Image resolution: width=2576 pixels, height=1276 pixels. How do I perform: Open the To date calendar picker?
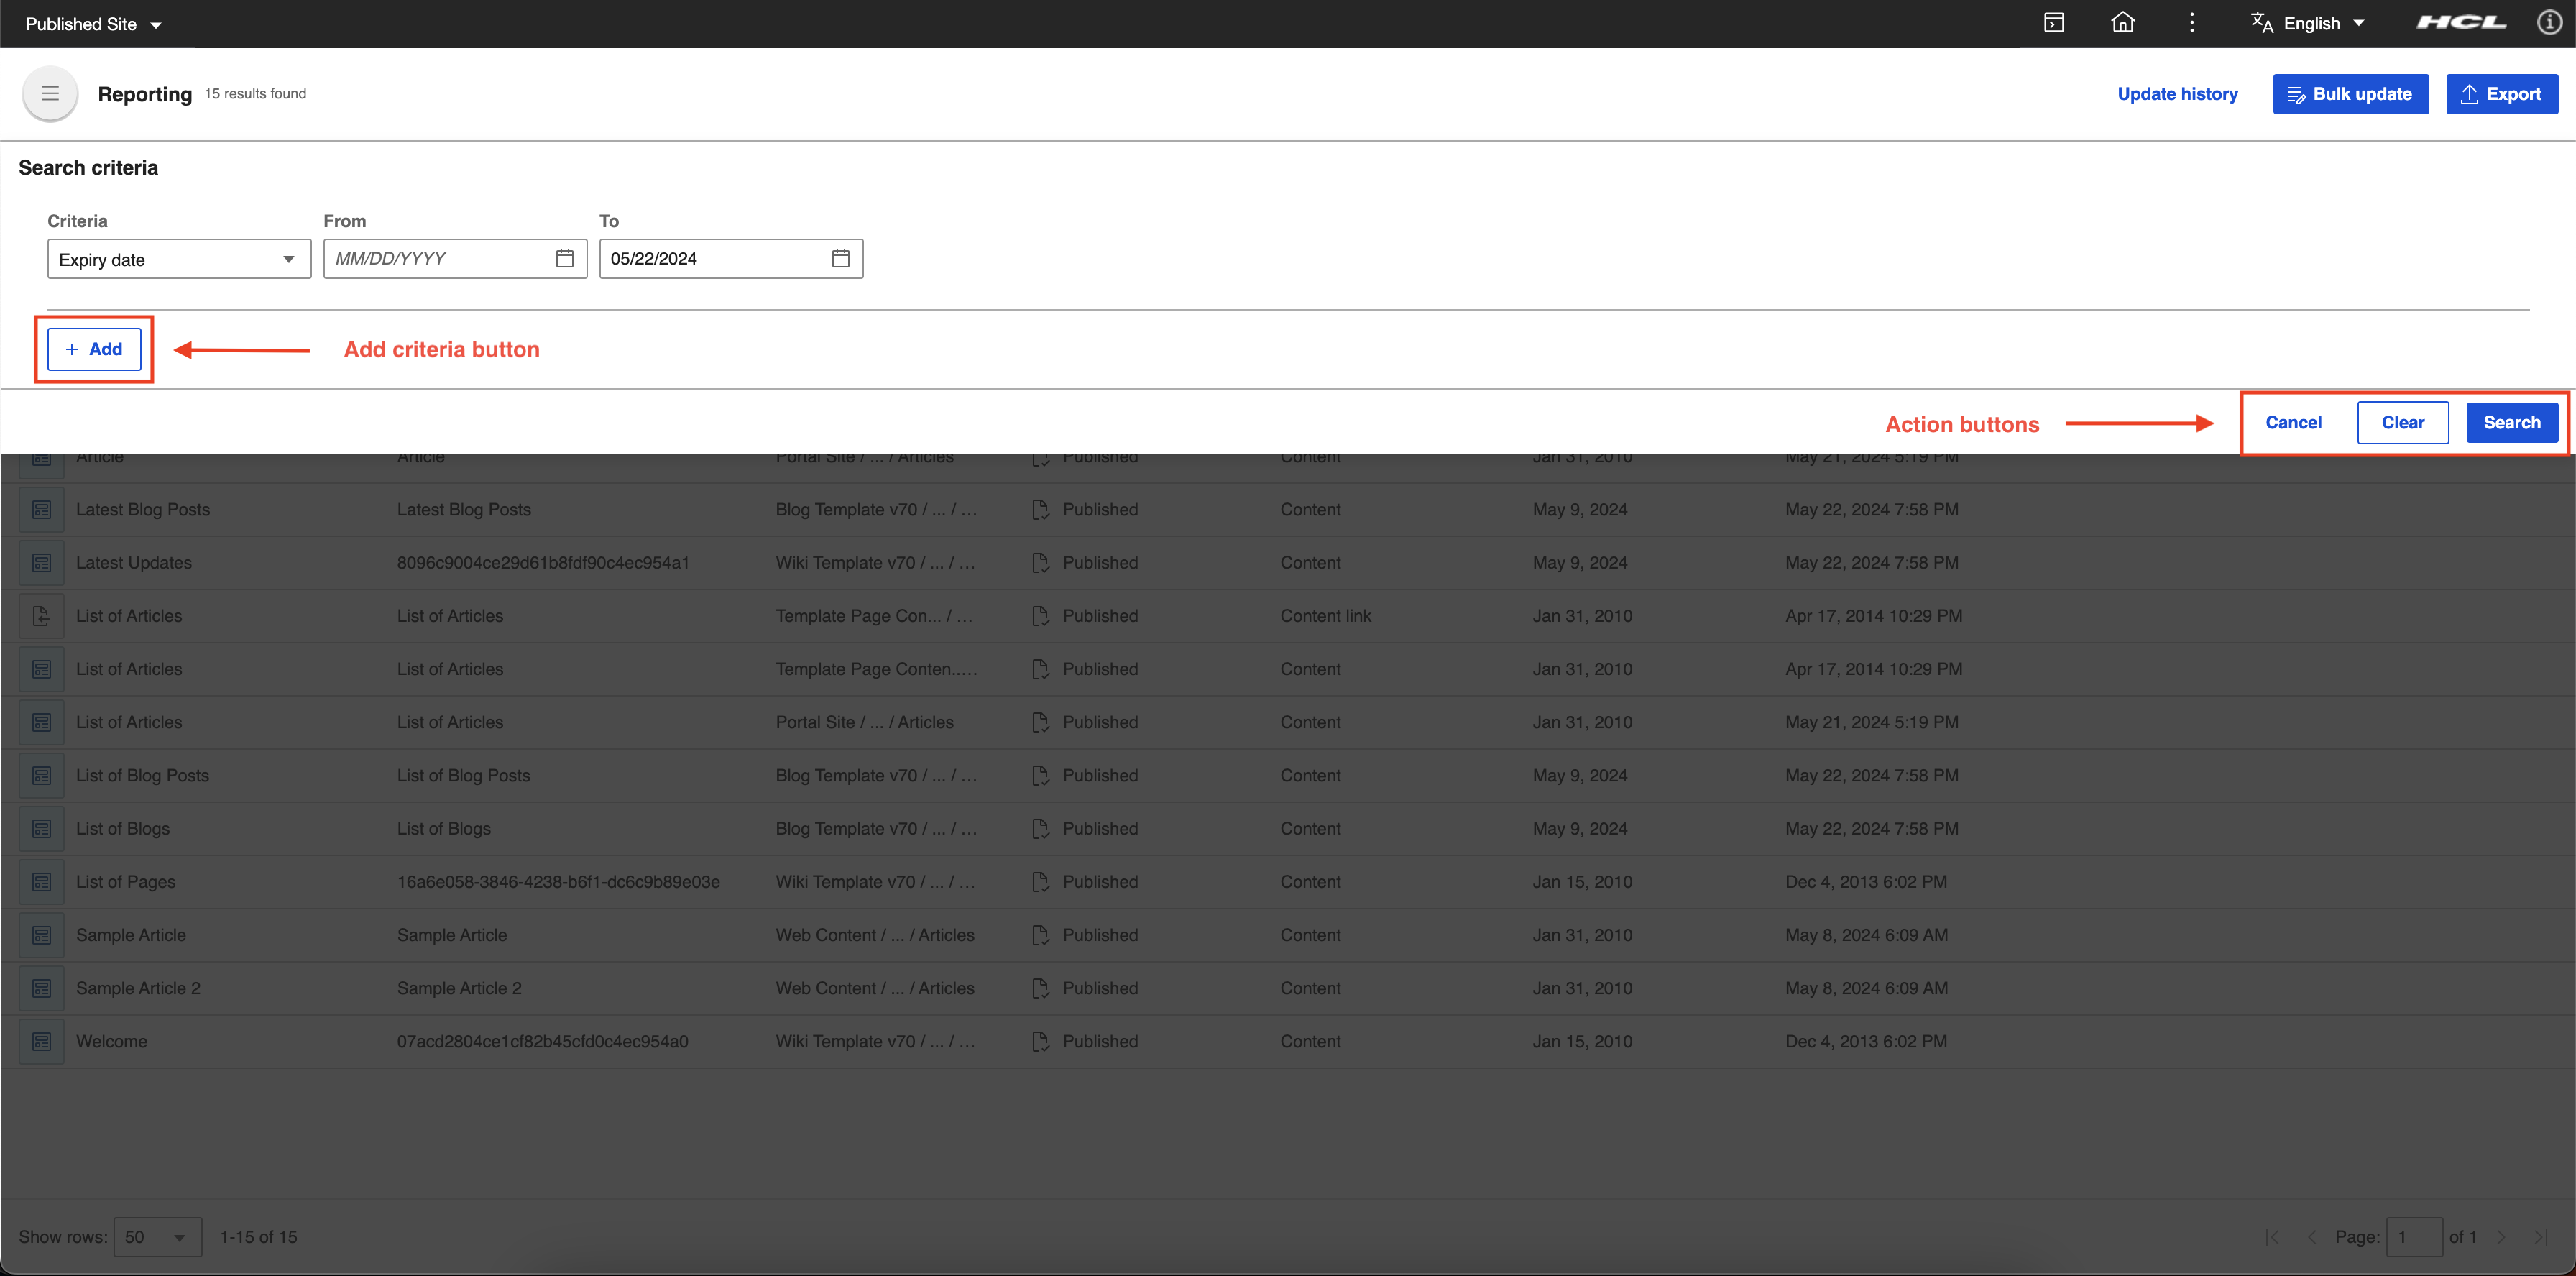click(x=840, y=259)
